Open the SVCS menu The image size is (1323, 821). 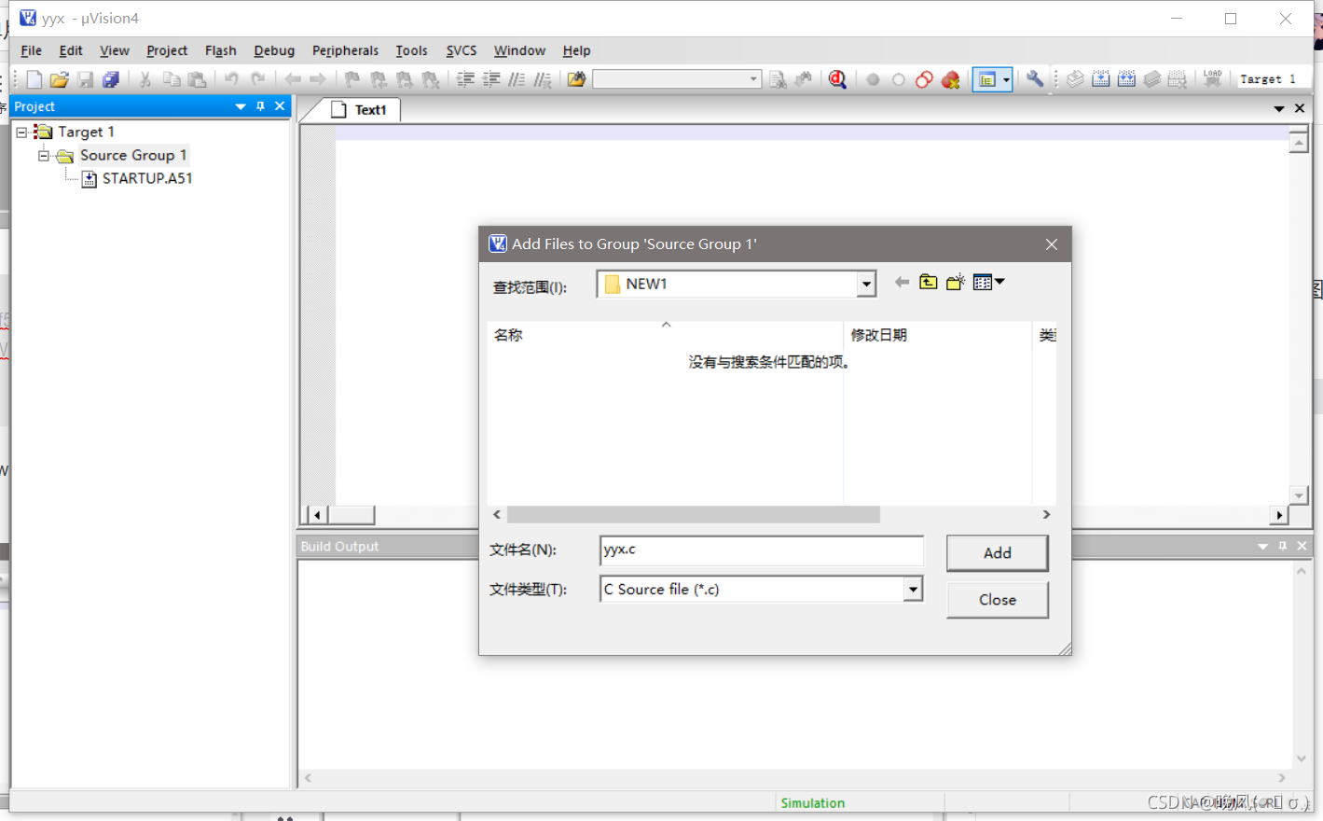pos(461,50)
